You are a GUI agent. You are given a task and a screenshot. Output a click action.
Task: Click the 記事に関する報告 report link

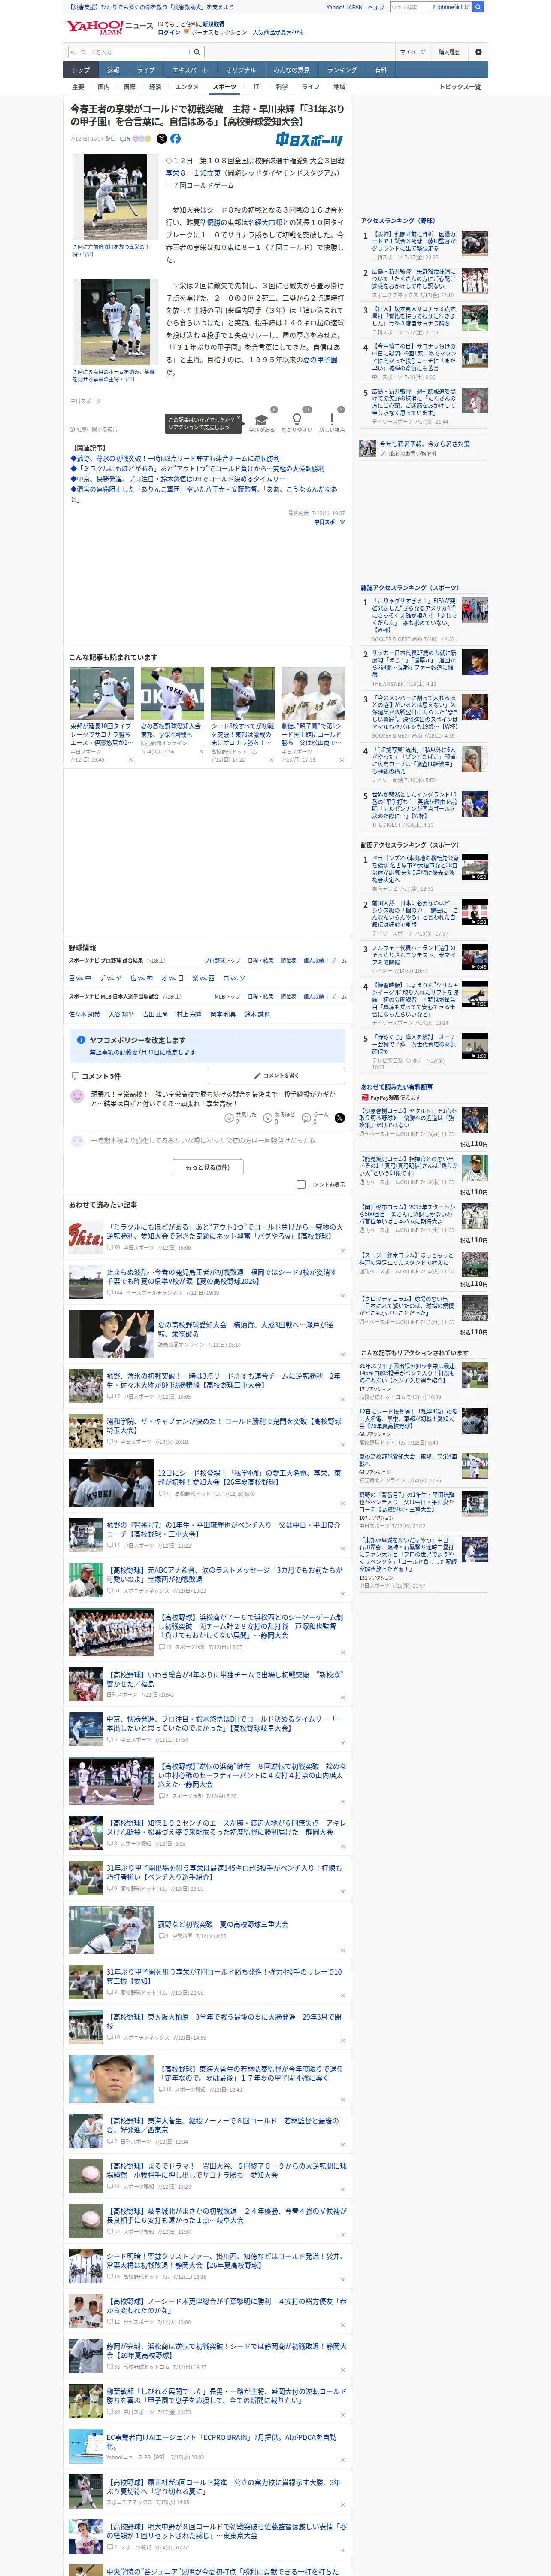[x=93, y=429]
